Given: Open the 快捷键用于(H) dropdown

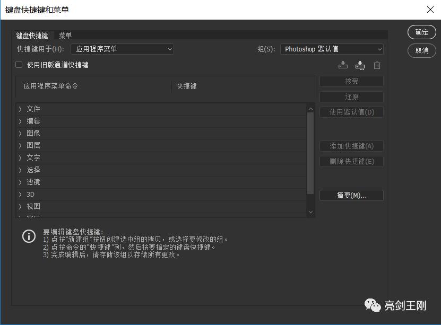Looking at the screenshot, I should point(122,49).
